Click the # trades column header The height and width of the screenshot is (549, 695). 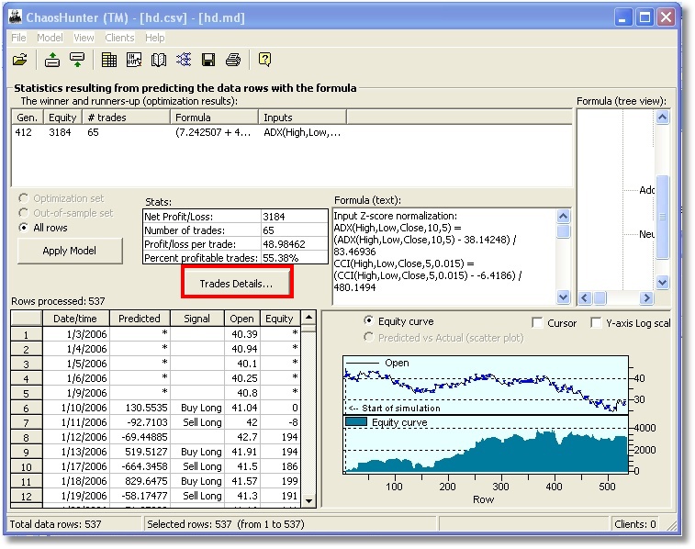[x=126, y=118]
